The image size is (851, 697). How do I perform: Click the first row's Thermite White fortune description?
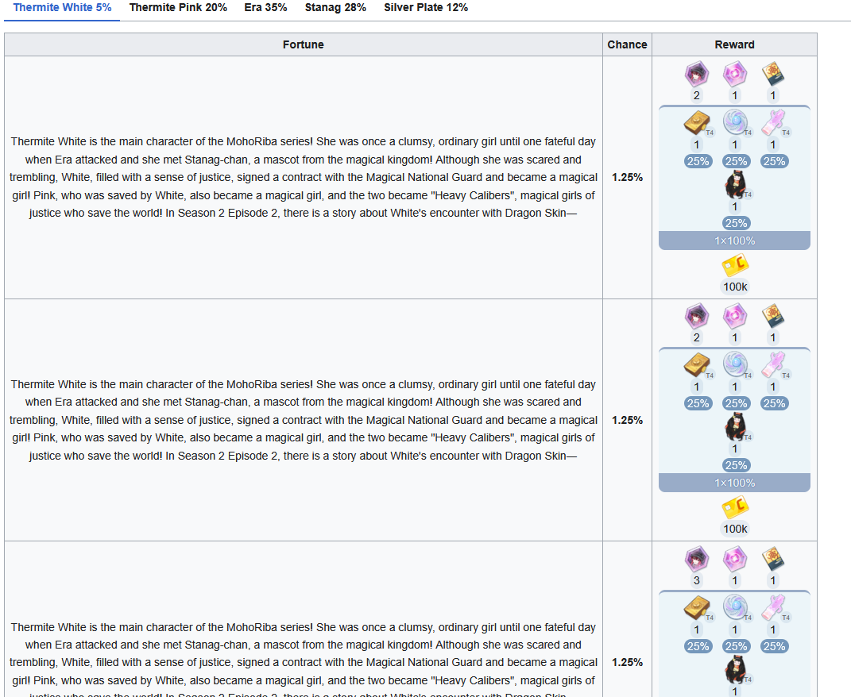tap(303, 177)
